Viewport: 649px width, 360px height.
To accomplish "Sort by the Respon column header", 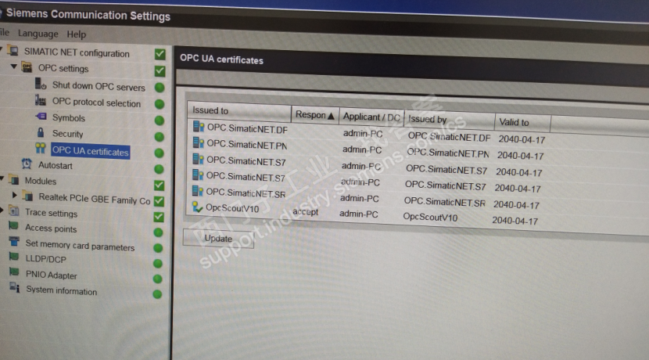I will (315, 115).
